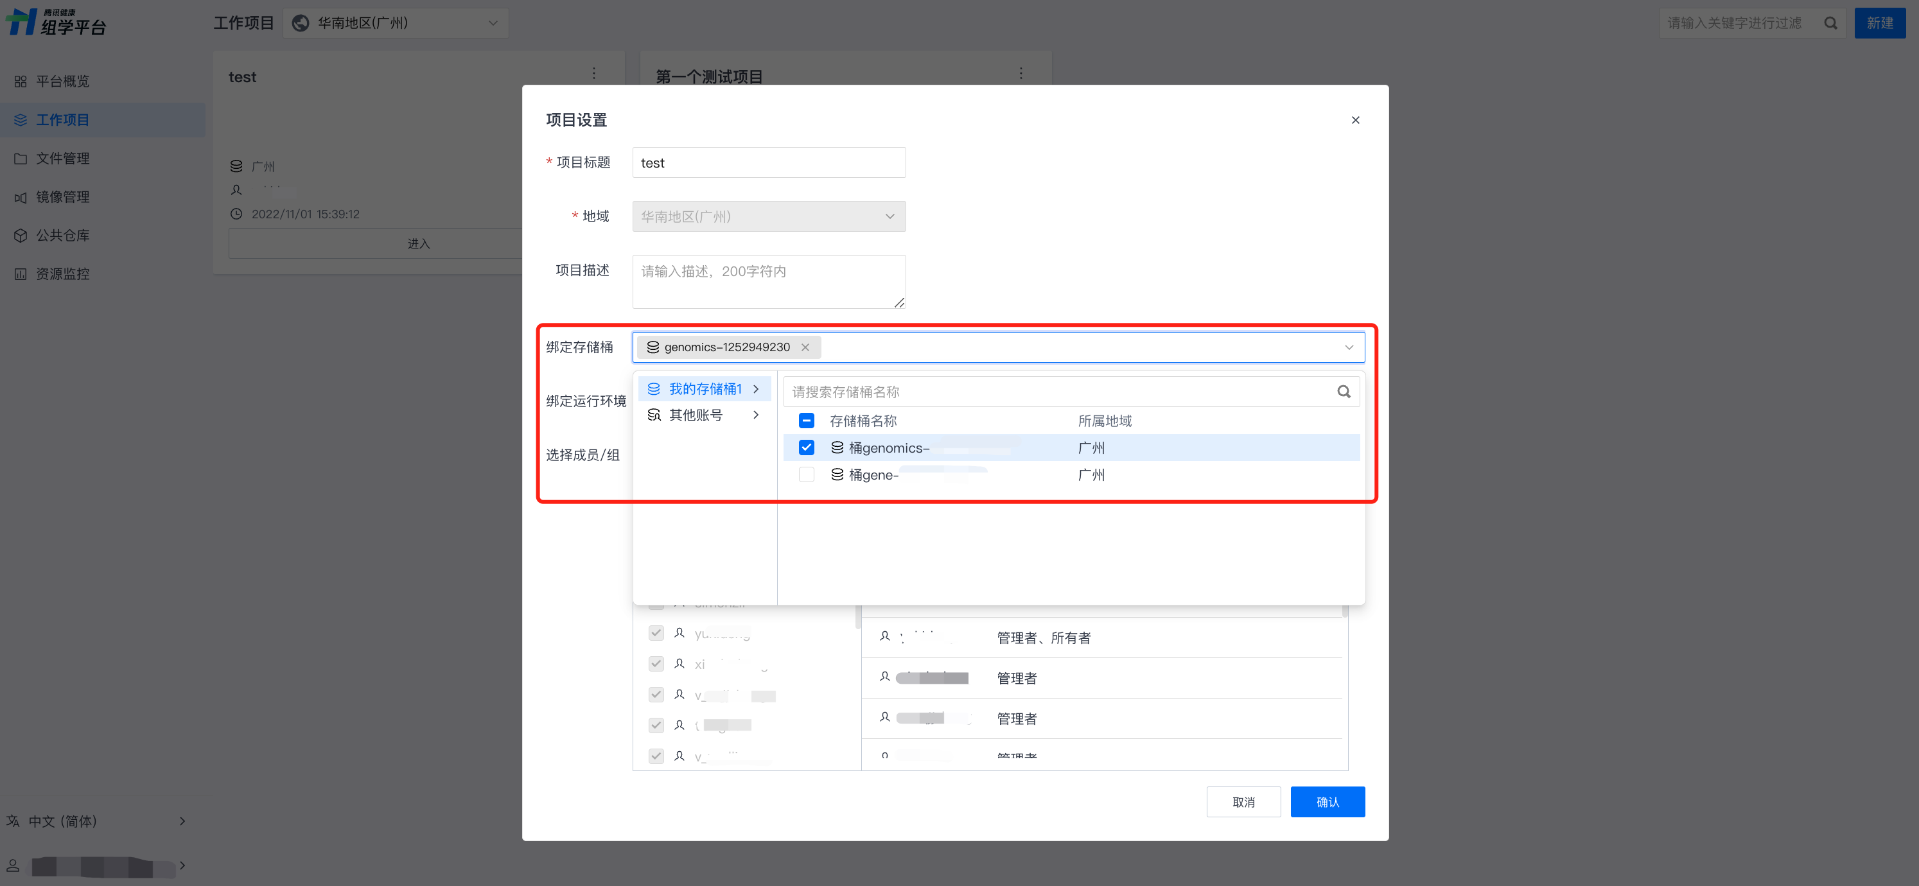Click the top-right keyword filter search icon

pyautogui.click(x=1830, y=23)
